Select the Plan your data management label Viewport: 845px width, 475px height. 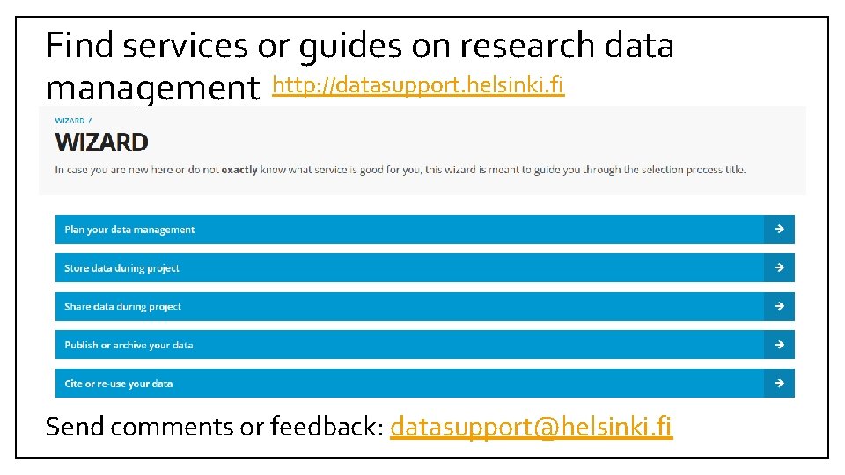point(129,230)
